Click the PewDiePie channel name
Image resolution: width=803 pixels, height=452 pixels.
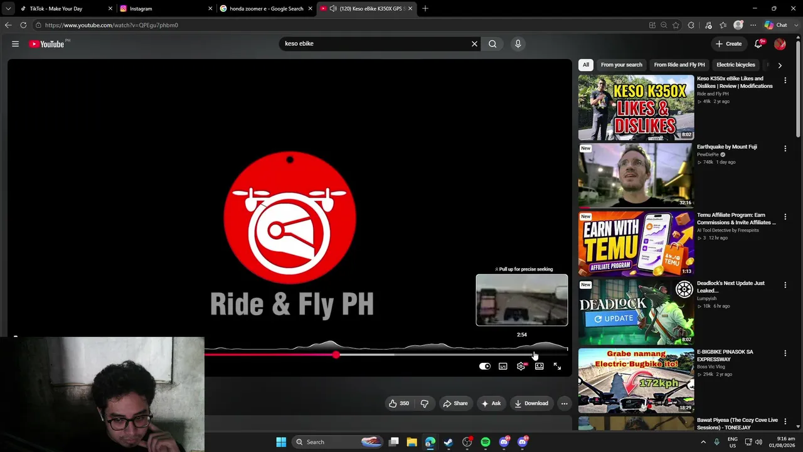[708, 154]
